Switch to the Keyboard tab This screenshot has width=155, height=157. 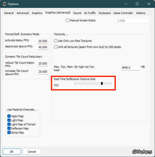coord(105,13)
